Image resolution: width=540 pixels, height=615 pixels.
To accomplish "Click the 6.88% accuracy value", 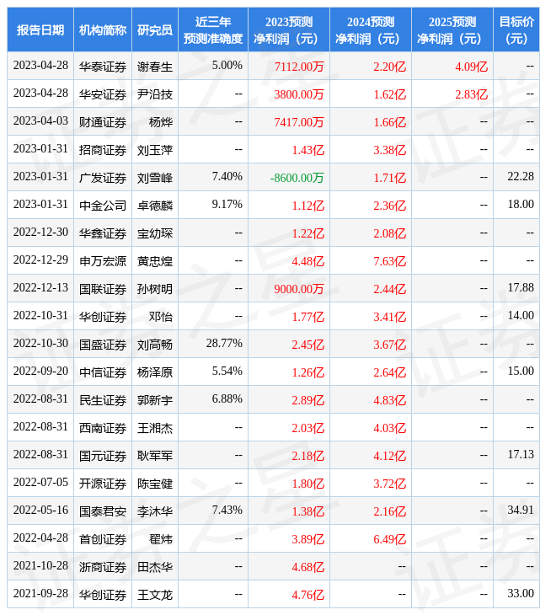I will pos(227,399).
